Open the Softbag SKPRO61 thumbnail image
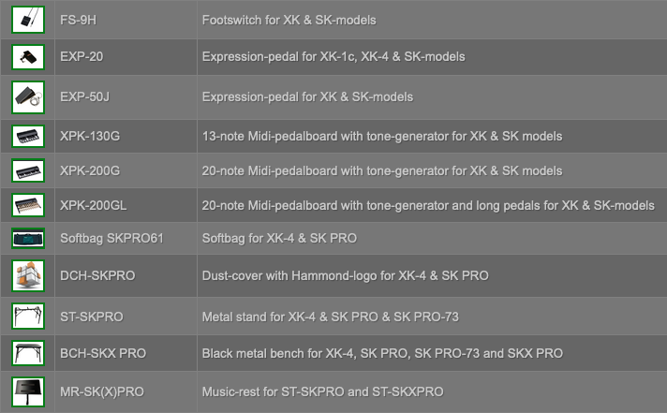 (x=28, y=238)
